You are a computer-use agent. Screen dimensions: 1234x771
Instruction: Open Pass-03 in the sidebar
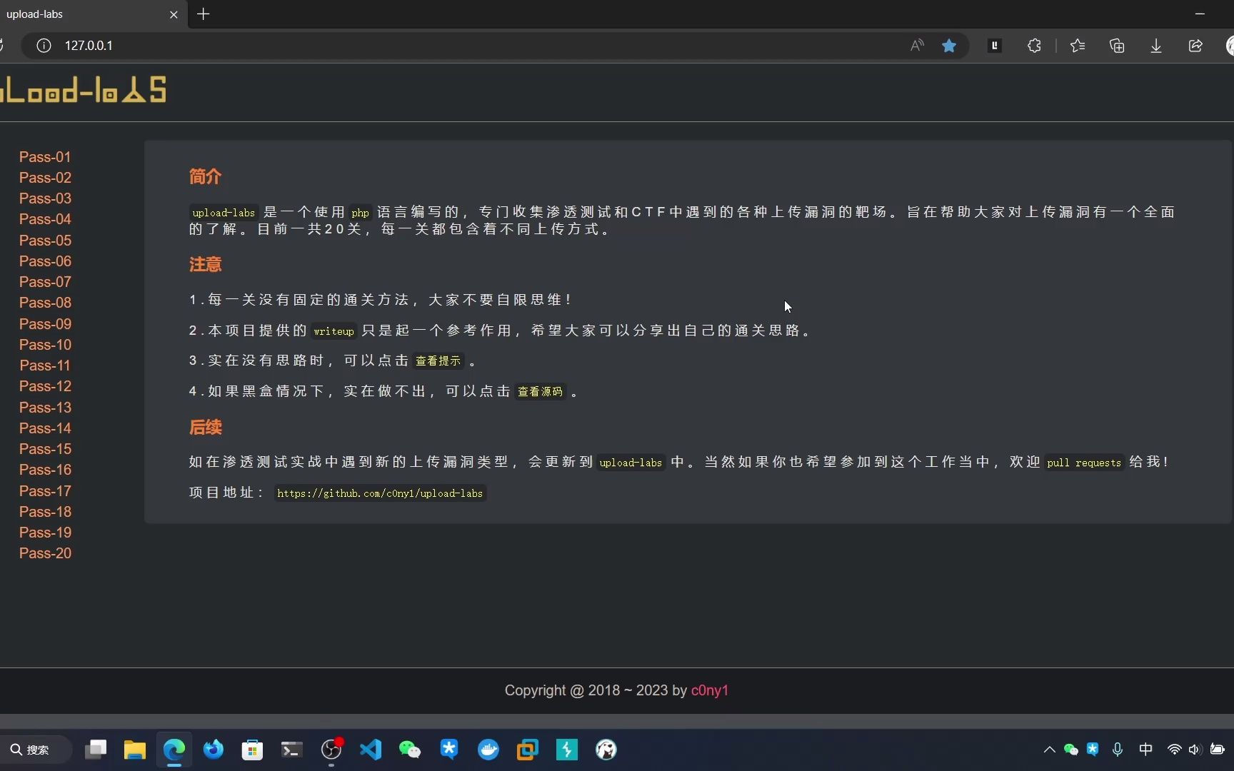point(45,198)
